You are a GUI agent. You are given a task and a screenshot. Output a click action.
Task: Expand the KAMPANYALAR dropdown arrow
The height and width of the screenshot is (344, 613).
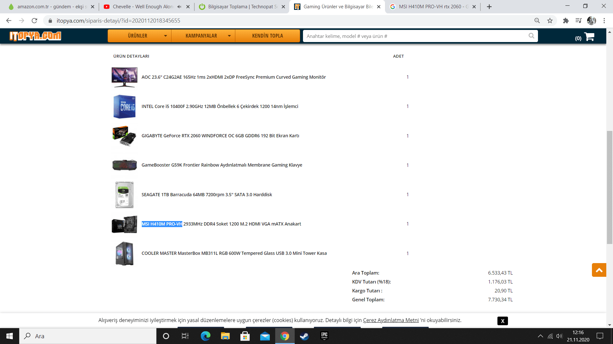[229, 36]
